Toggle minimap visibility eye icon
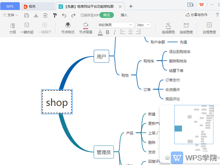 [167, 158]
